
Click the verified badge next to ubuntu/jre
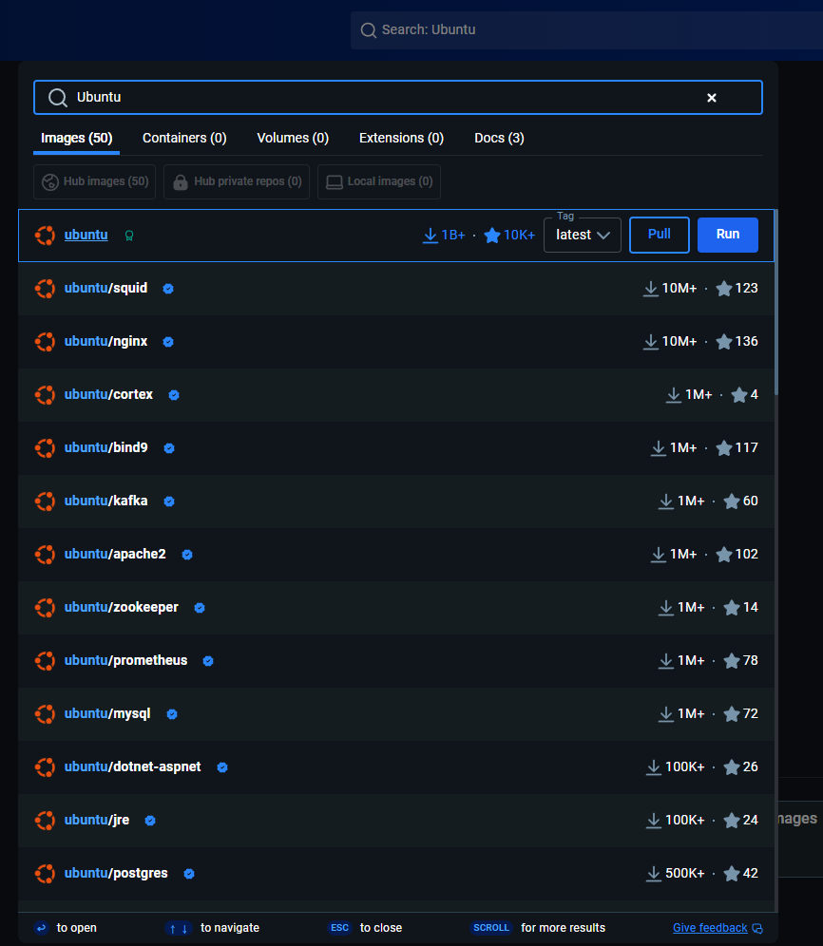point(150,820)
